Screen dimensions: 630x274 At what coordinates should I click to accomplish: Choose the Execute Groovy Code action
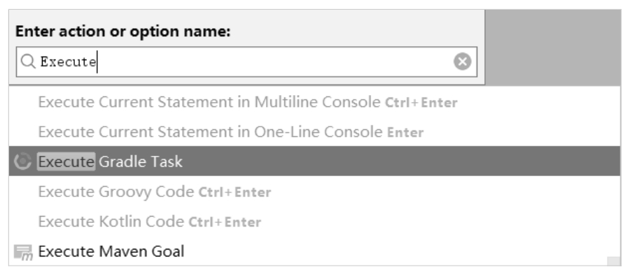(x=314, y=192)
